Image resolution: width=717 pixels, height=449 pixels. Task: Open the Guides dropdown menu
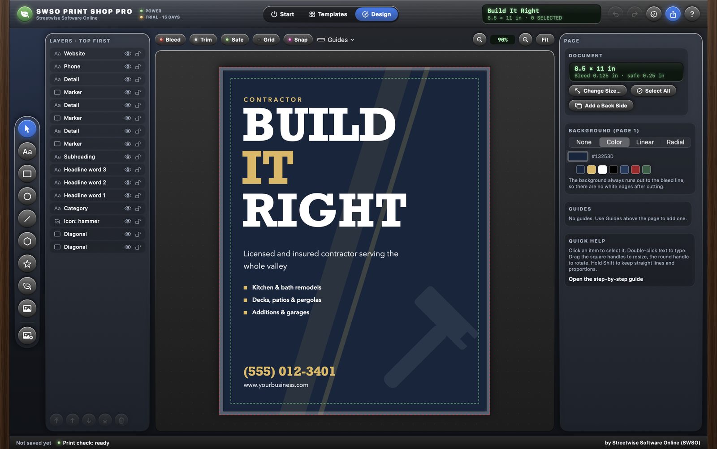(x=336, y=40)
